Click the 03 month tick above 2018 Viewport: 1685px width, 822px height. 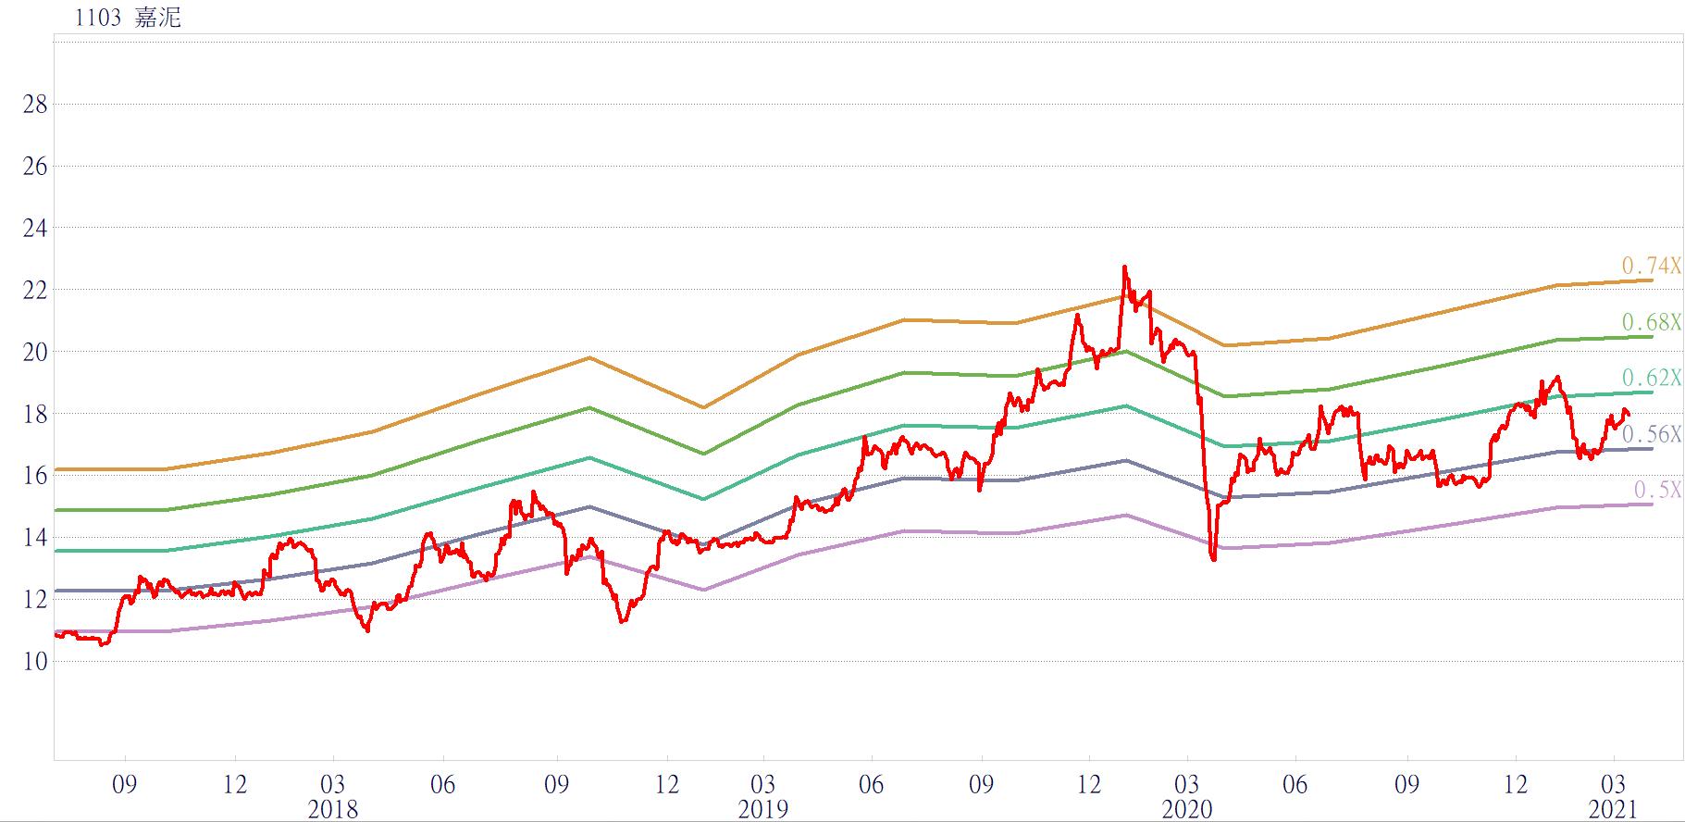[x=332, y=784]
